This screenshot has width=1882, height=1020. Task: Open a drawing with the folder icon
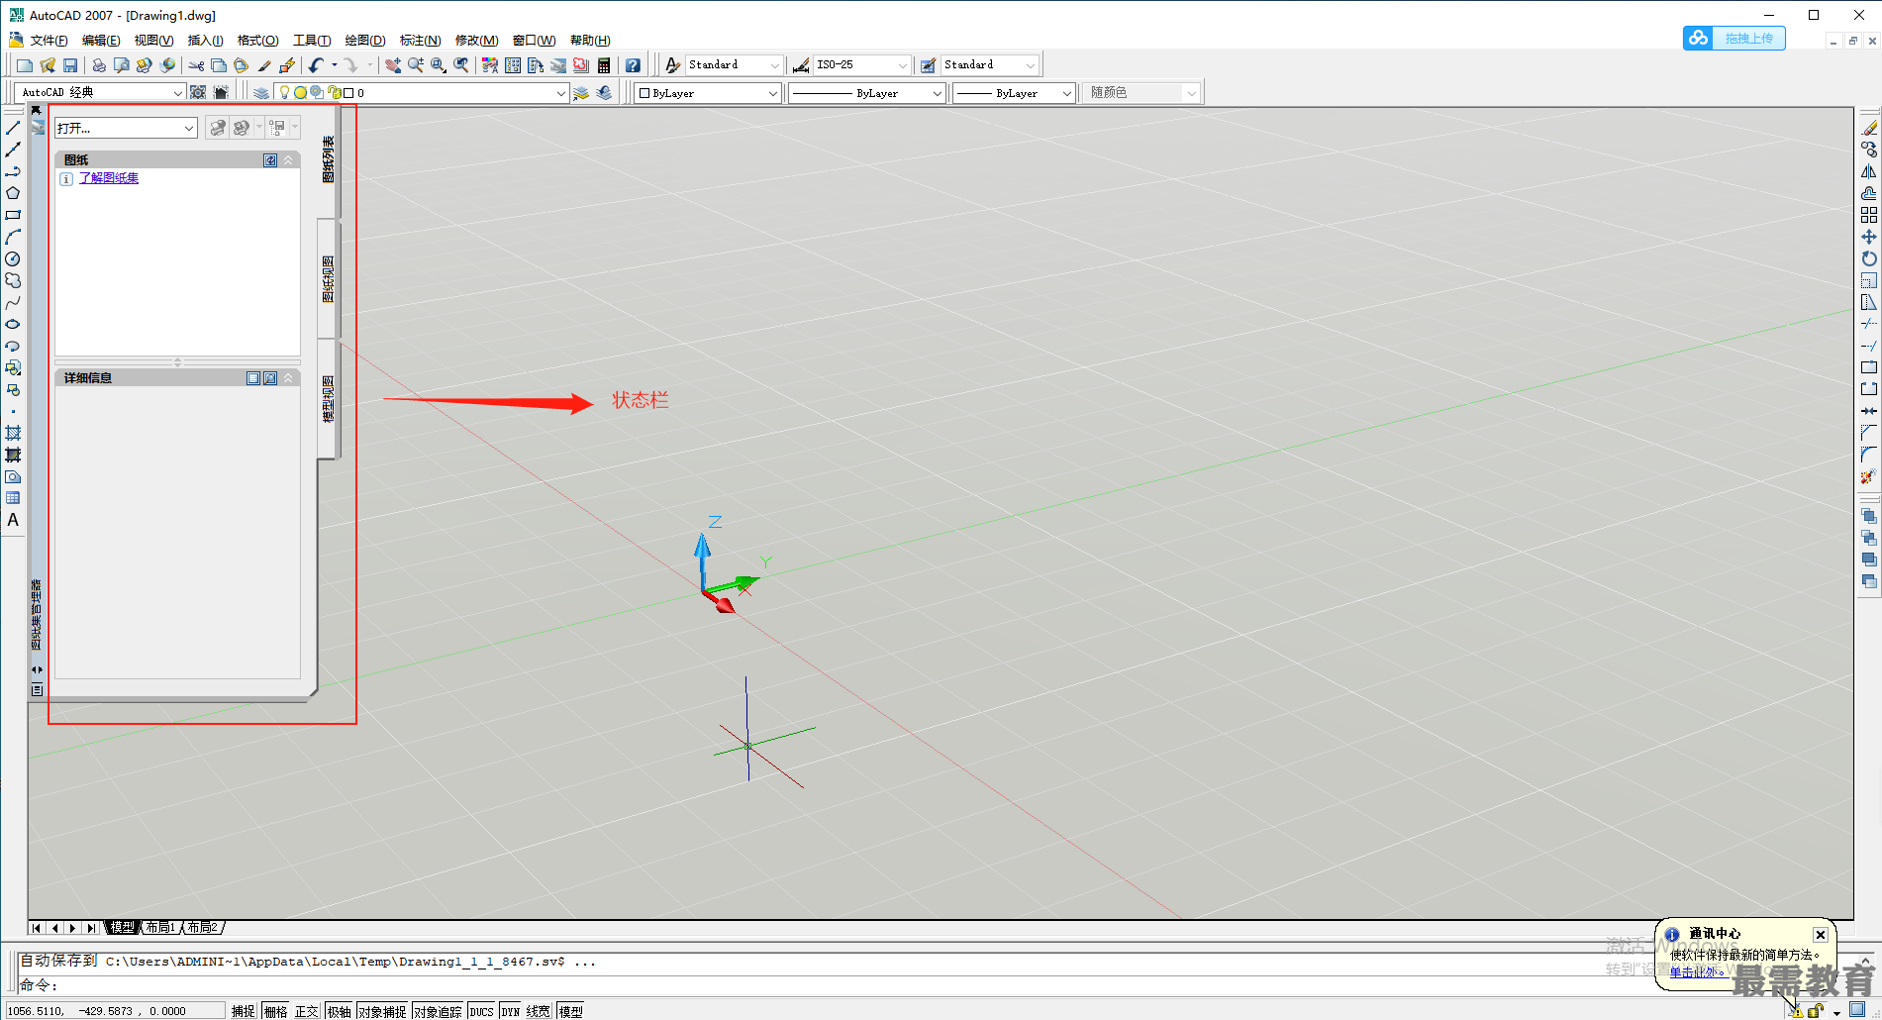click(47, 65)
